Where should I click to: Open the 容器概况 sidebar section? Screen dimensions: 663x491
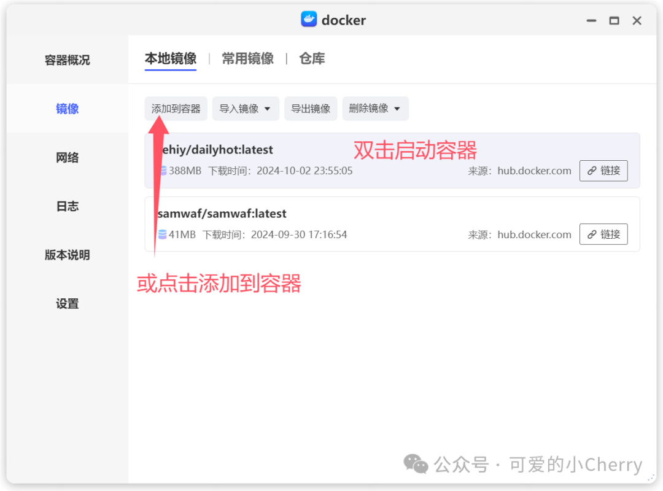68,60
